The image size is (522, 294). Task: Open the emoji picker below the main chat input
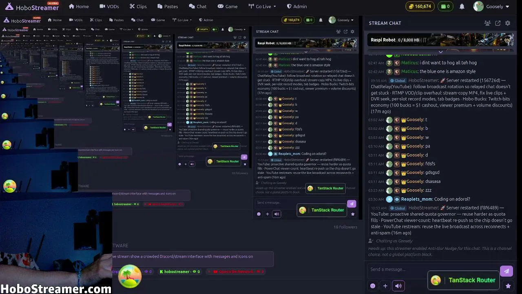pyautogui.click(x=373, y=286)
